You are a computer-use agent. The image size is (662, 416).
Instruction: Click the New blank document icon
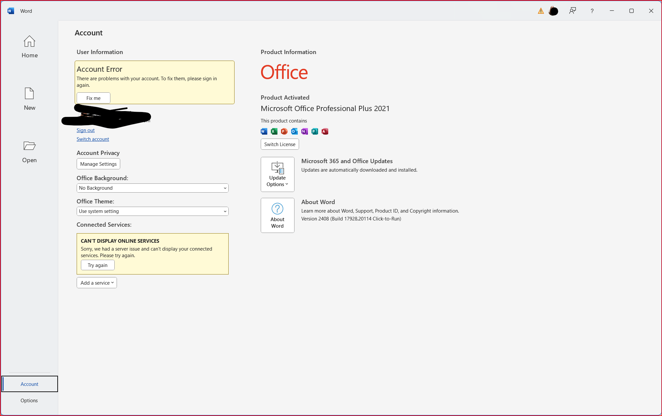[x=29, y=94]
